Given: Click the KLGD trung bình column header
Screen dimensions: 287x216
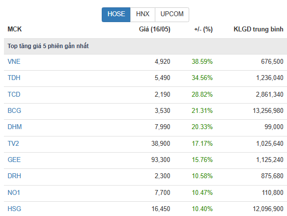Looking at the screenshot, I should click(258, 29).
